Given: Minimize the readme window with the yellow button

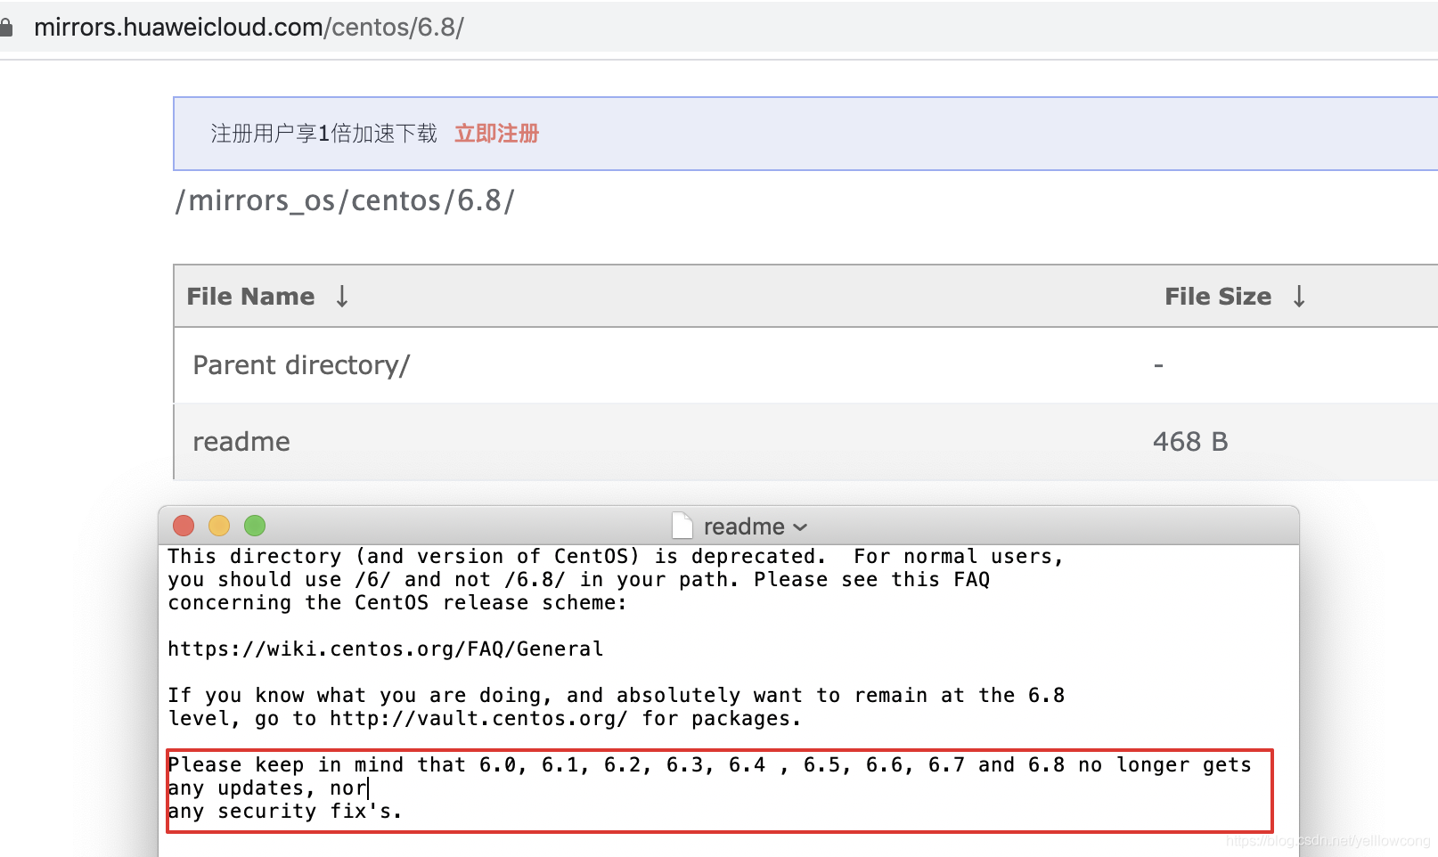Looking at the screenshot, I should pos(219,526).
